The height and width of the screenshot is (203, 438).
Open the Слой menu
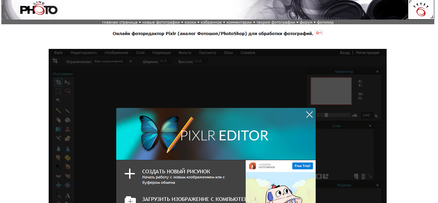(140, 53)
